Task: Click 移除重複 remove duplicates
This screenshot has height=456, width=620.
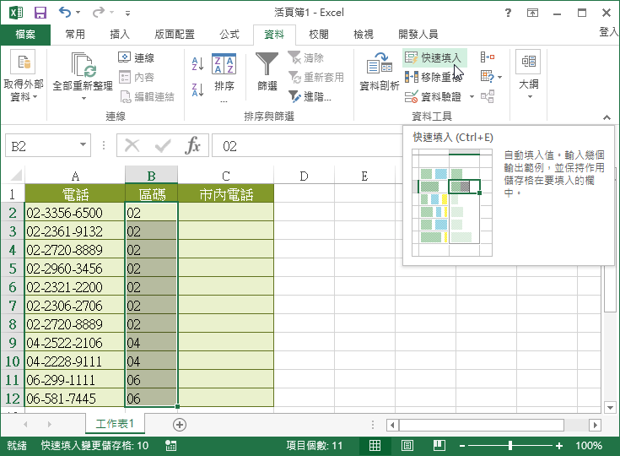Action: tap(434, 77)
